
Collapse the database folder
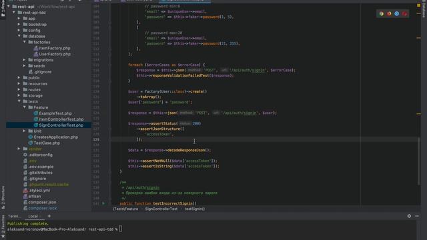click(19, 36)
